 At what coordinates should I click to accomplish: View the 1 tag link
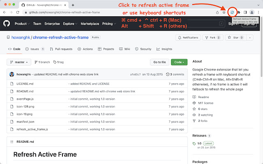tap(58, 62)
